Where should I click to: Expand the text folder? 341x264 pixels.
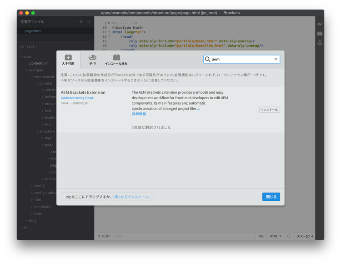pos(43,111)
